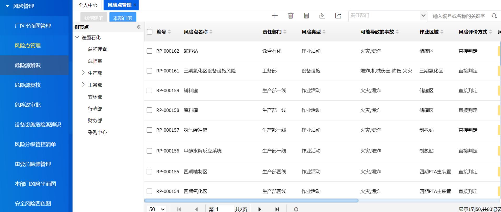Screen dimensions: 501x212
Task: Tick the checkbox for RP-000162
Action: [x=150, y=51]
